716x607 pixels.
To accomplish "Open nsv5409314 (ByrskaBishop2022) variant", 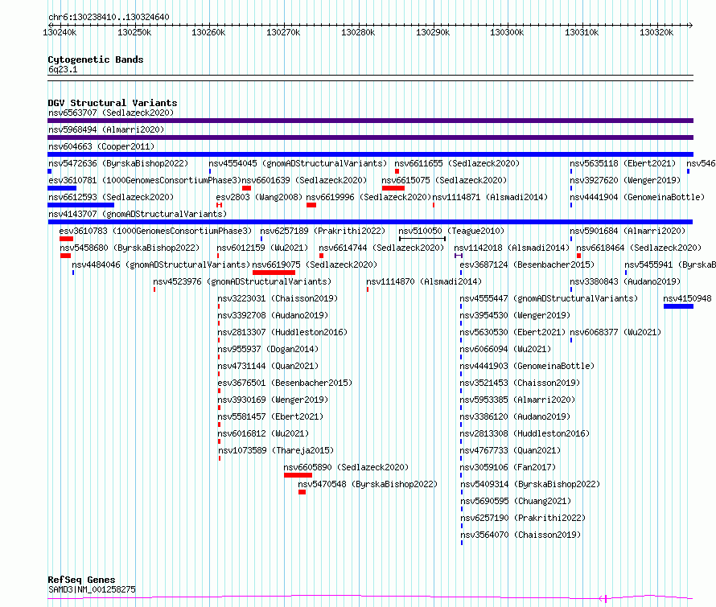I will pos(530,484).
